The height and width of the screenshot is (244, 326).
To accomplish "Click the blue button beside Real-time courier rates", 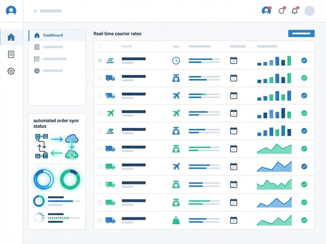I will 301,33.
